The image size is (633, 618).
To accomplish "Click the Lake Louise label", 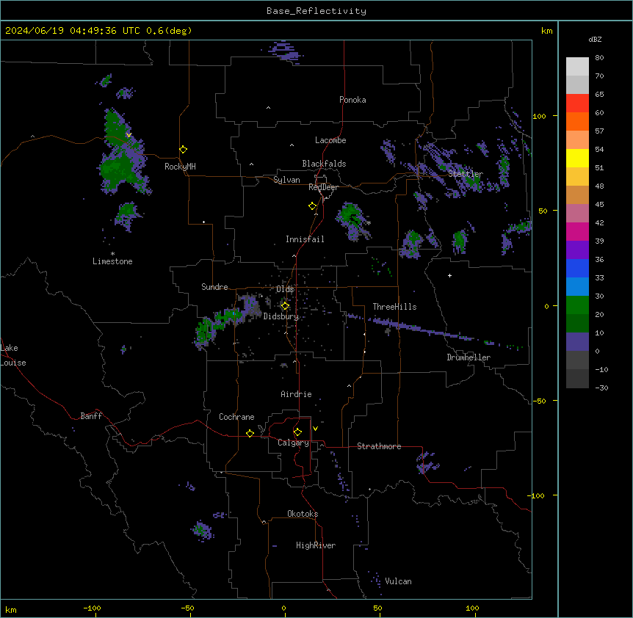I will (13, 355).
